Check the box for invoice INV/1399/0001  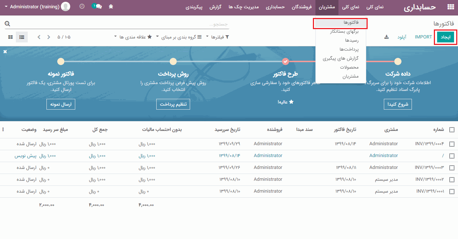452,192
